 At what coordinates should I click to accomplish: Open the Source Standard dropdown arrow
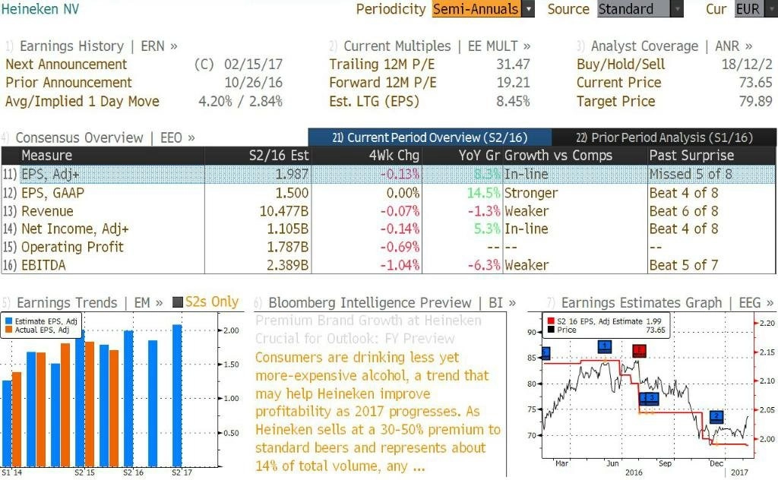[x=677, y=9]
